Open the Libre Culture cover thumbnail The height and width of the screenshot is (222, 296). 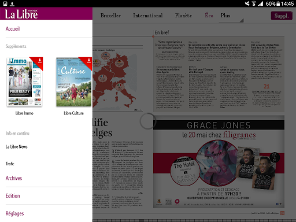pyautogui.click(x=74, y=82)
